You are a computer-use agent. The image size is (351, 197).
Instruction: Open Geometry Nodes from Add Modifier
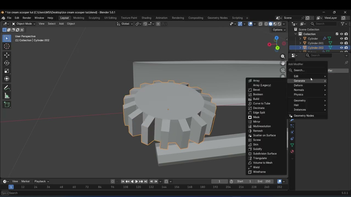tap(307, 116)
